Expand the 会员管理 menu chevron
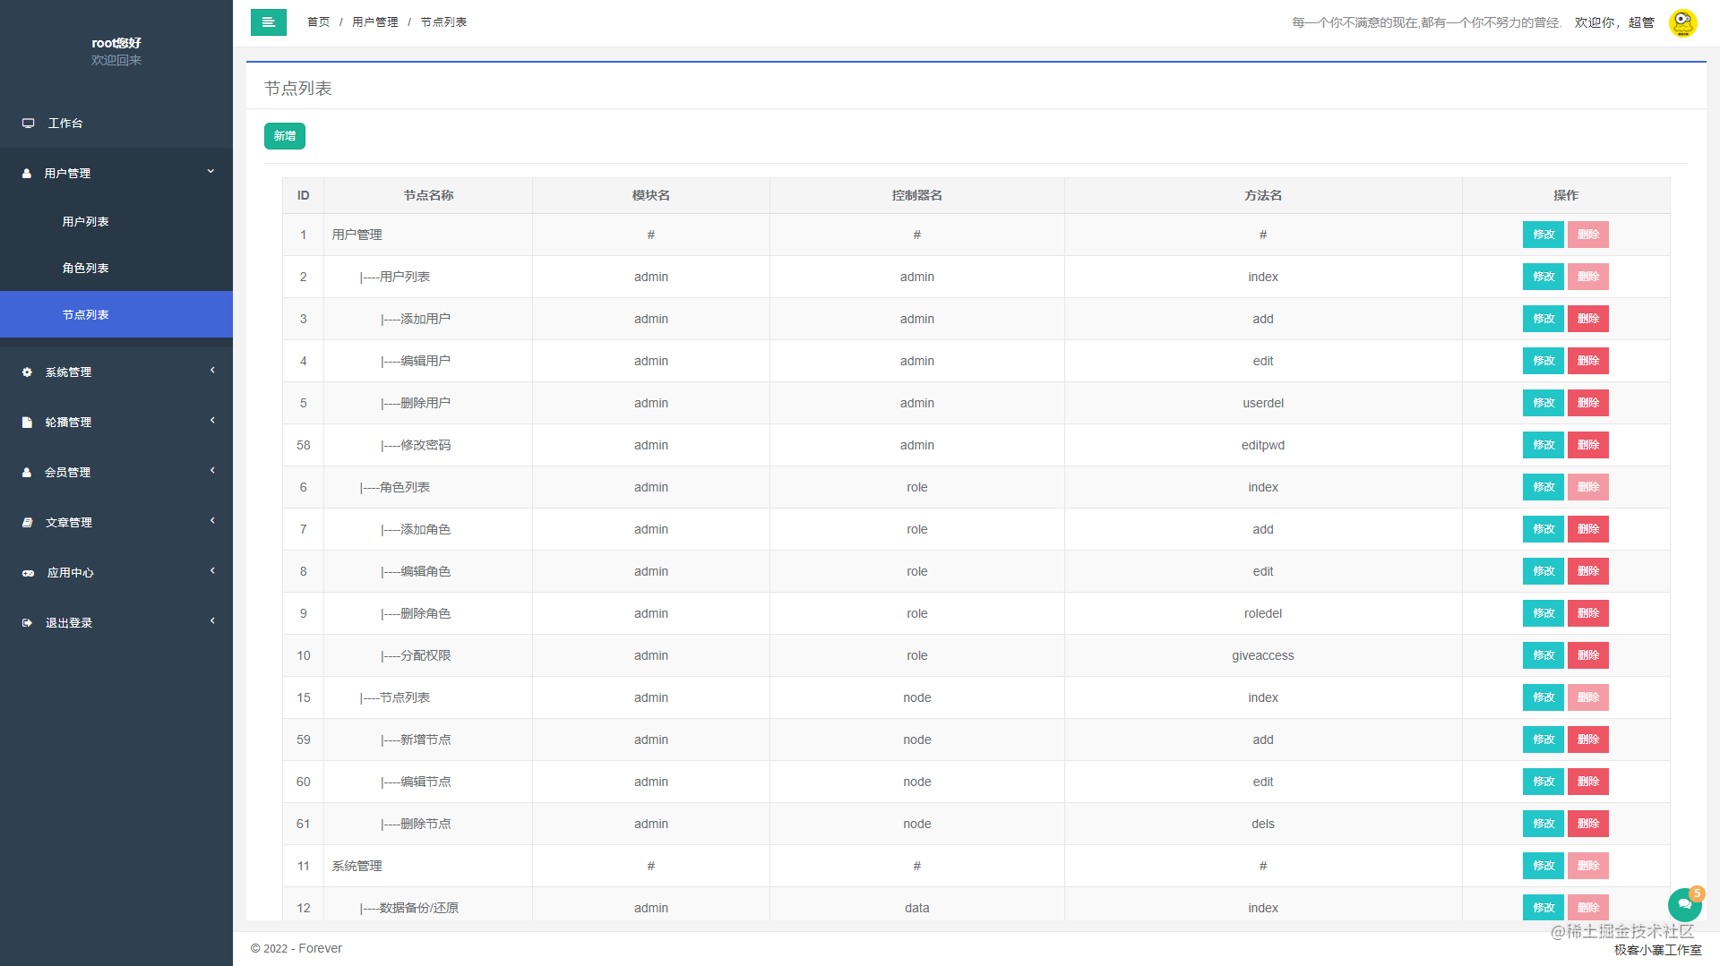The image size is (1720, 966). point(212,471)
